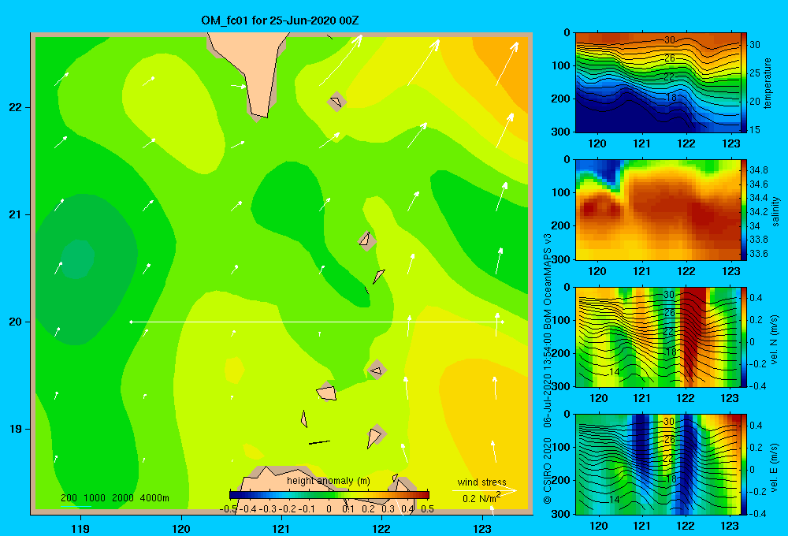This screenshot has height=536, width=788.
Task: Click the '33.6' tick on the salinity colorbar
Action: pos(758,254)
